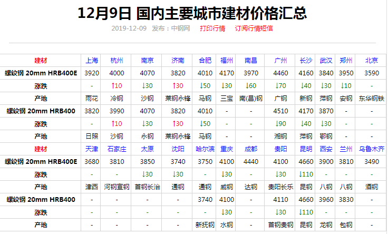The height and width of the screenshot is (234, 388).
Task: Open the 重庆 city link
Action: point(226,149)
